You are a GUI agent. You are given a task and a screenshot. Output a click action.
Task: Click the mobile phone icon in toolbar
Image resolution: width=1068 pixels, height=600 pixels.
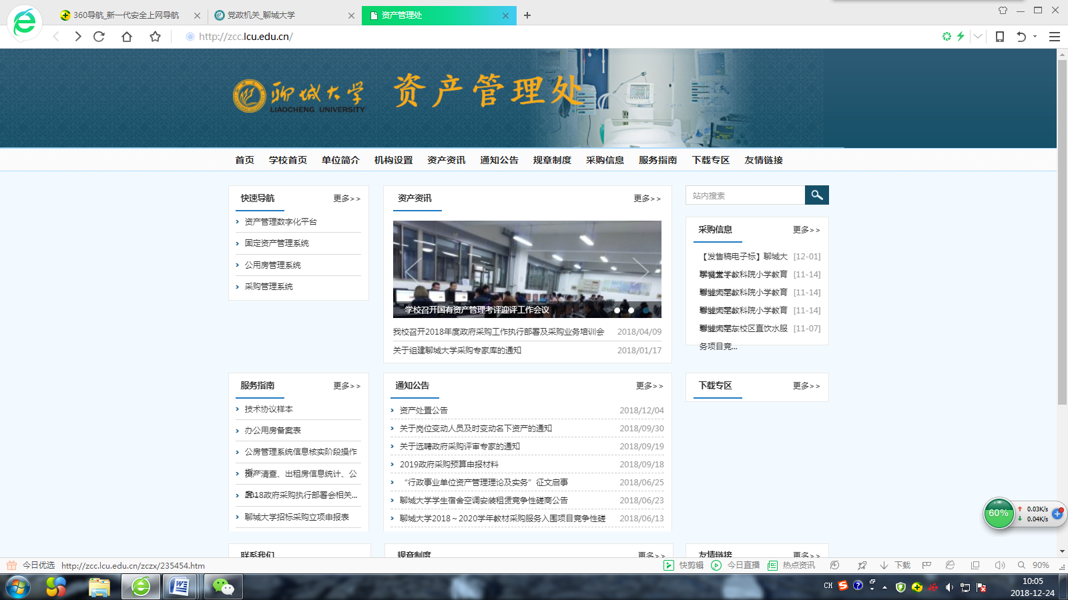[x=999, y=37]
